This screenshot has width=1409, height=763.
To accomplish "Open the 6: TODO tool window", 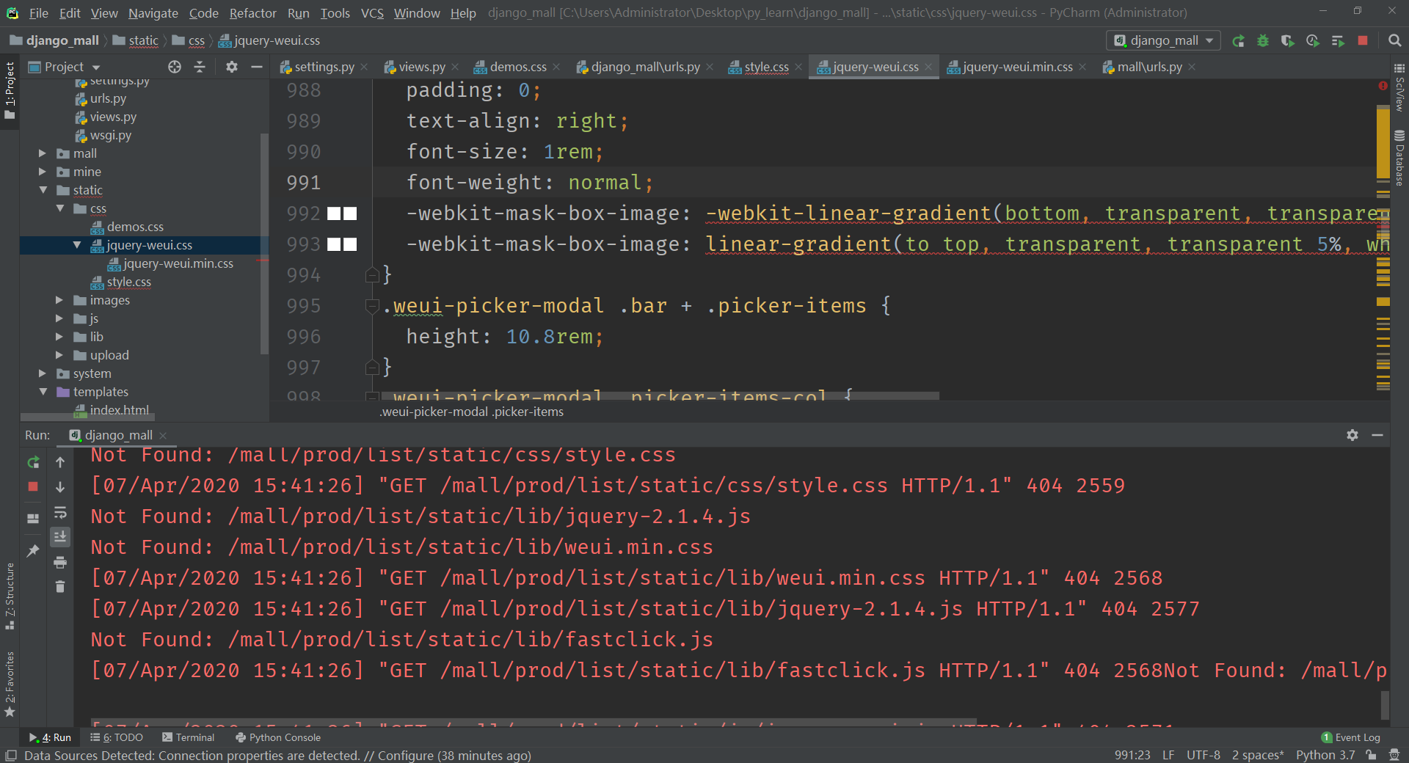I will click(116, 737).
